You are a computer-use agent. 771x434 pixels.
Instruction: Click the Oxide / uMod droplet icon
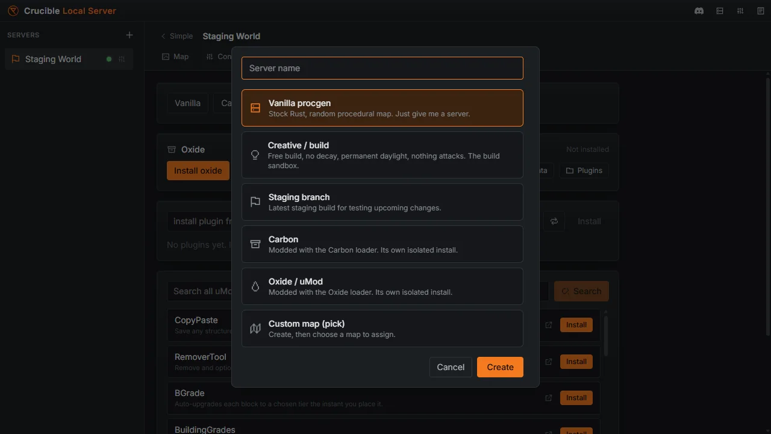(x=255, y=286)
